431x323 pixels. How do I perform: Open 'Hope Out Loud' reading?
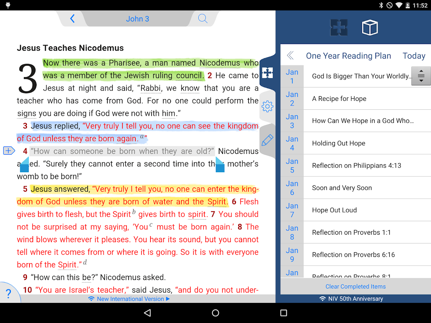coord(367,210)
